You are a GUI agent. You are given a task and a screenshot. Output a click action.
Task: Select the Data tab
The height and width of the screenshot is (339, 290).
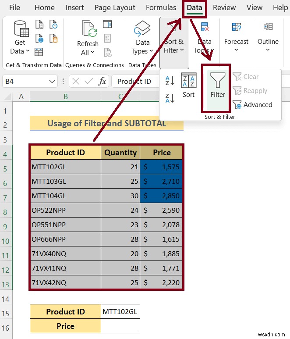[195, 8]
